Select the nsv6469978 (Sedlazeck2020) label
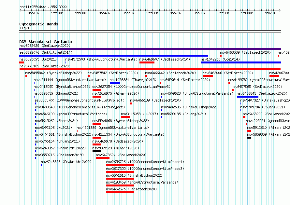 pyautogui.click(x=118, y=141)
